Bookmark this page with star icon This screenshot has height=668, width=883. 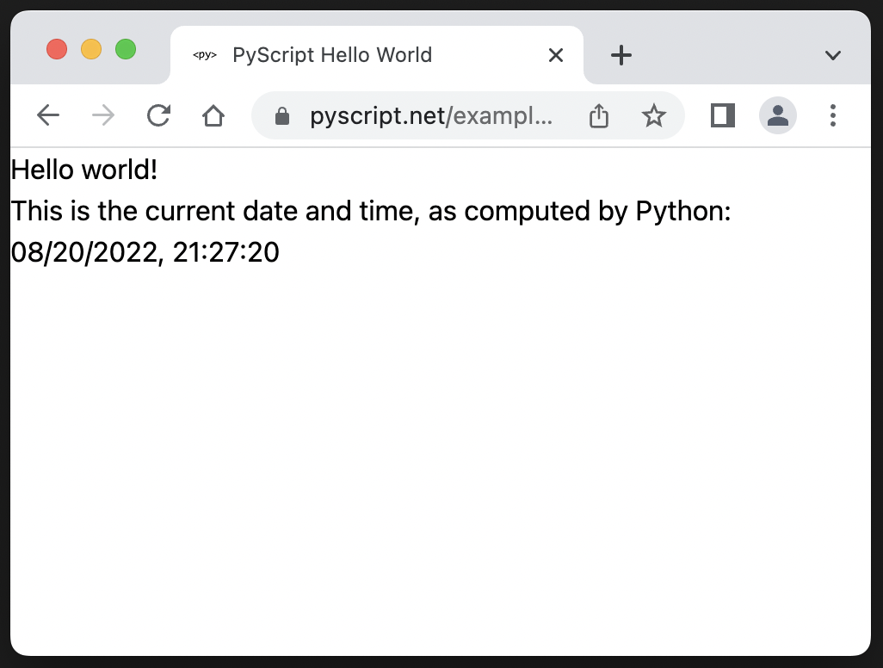pyautogui.click(x=654, y=116)
